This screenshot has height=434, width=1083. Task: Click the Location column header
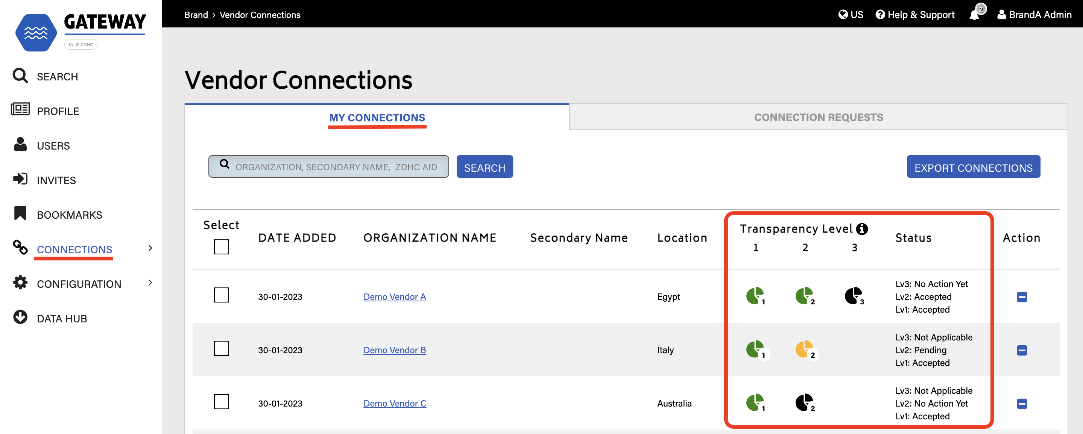pos(682,238)
